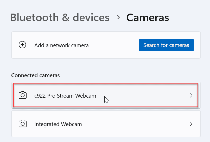
Task: Expand the chevron on Integrated Webcam row
Action: pyautogui.click(x=191, y=124)
